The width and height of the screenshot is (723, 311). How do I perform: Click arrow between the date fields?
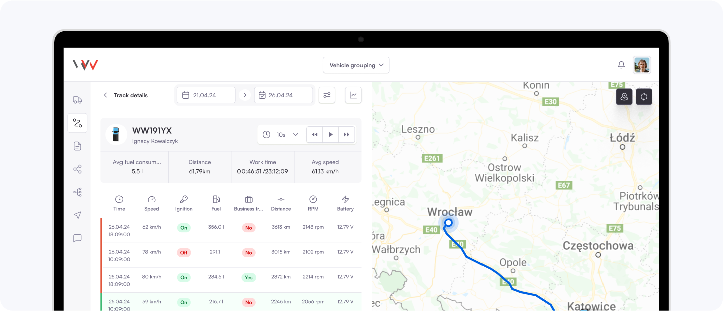coord(245,95)
